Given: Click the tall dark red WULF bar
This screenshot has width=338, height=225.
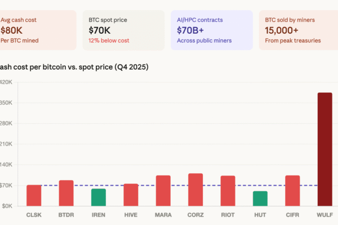Looking at the screenshot, I should tap(325, 149).
